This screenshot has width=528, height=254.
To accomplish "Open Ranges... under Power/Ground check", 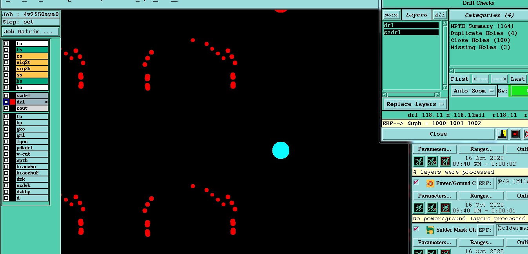I will pyautogui.click(x=481, y=196).
